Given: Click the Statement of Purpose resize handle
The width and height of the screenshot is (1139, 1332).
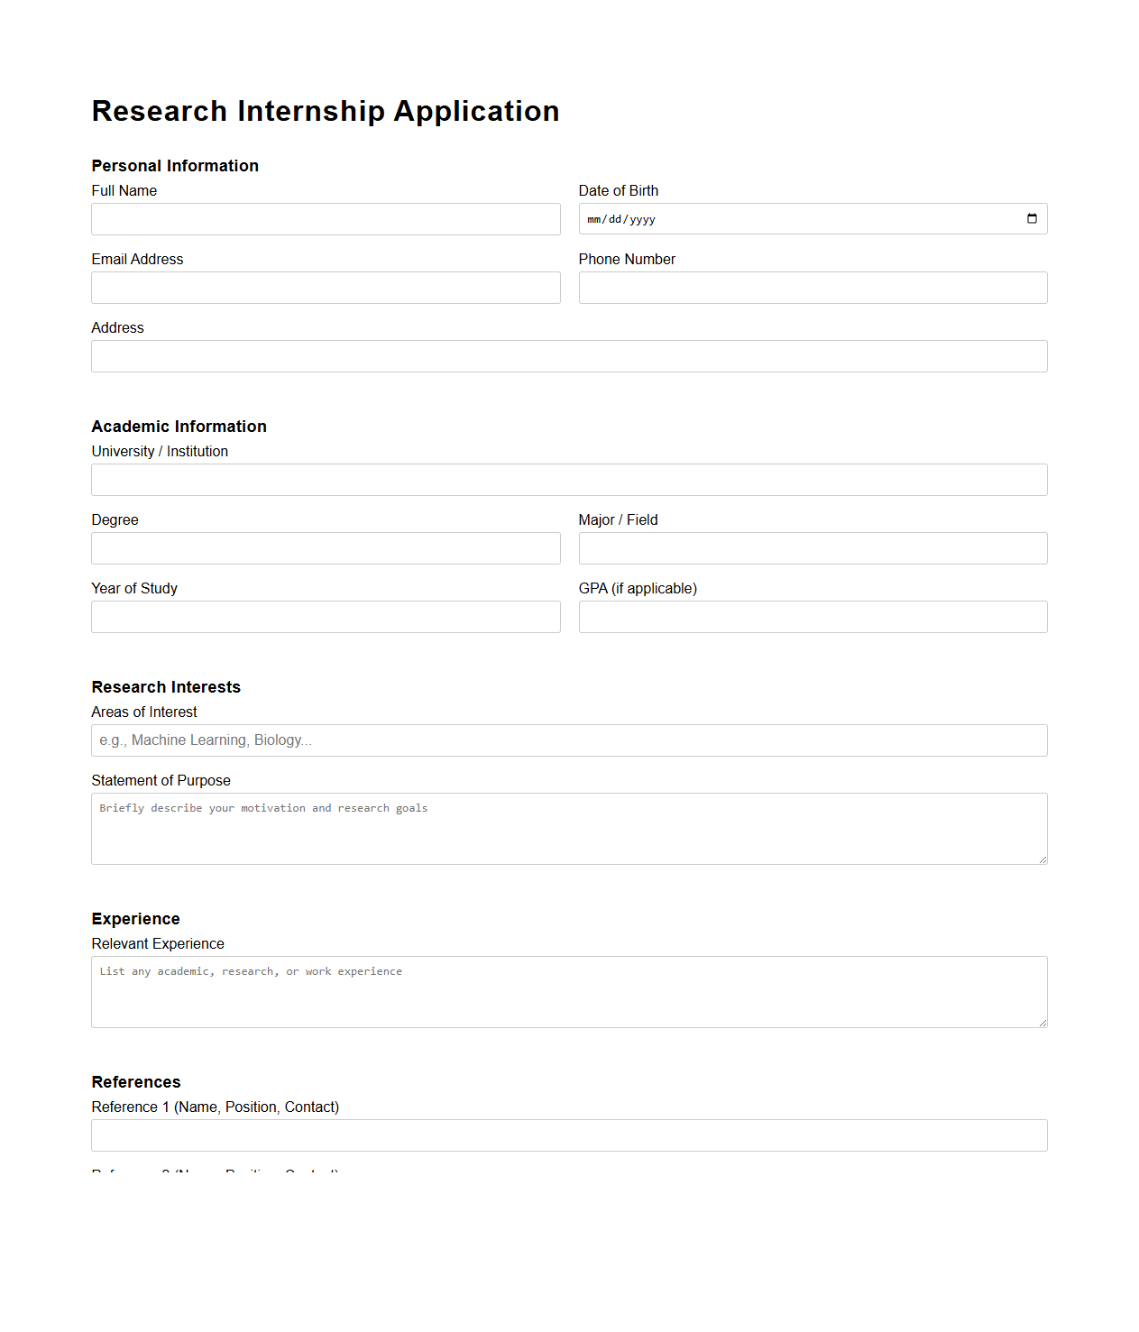Looking at the screenshot, I should pyautogui.click(x=1043, y=861).
